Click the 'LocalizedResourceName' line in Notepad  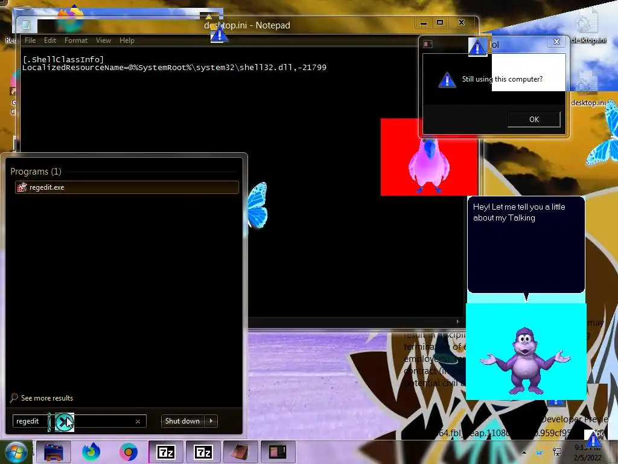(174, 68)
